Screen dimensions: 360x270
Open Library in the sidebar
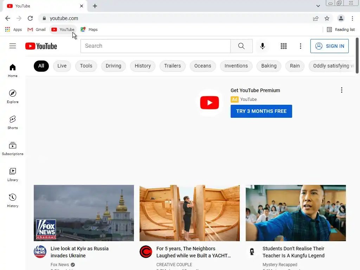pos(13,174)
